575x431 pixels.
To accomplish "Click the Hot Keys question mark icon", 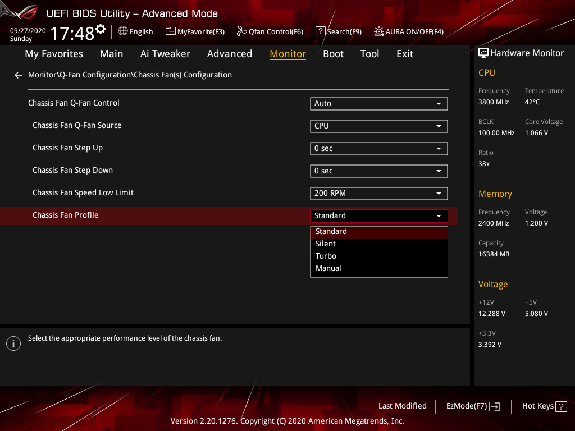I will tap(561, 406).
